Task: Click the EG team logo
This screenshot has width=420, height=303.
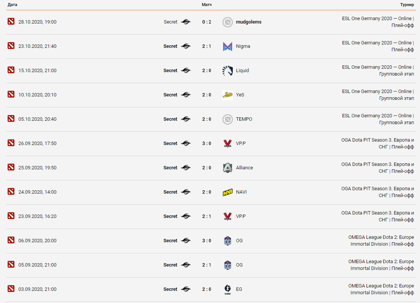Action: [227, 289]
